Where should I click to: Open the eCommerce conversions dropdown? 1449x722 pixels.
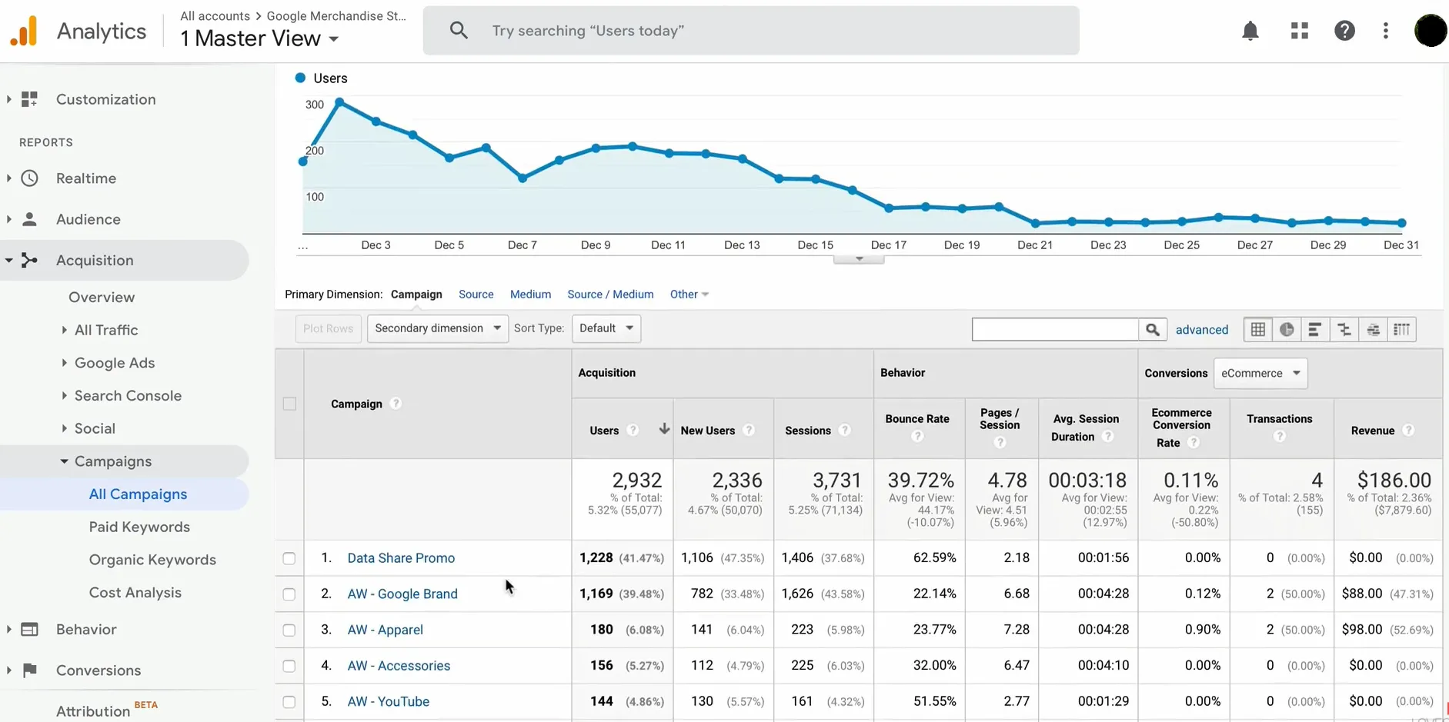coord(1260,374)
